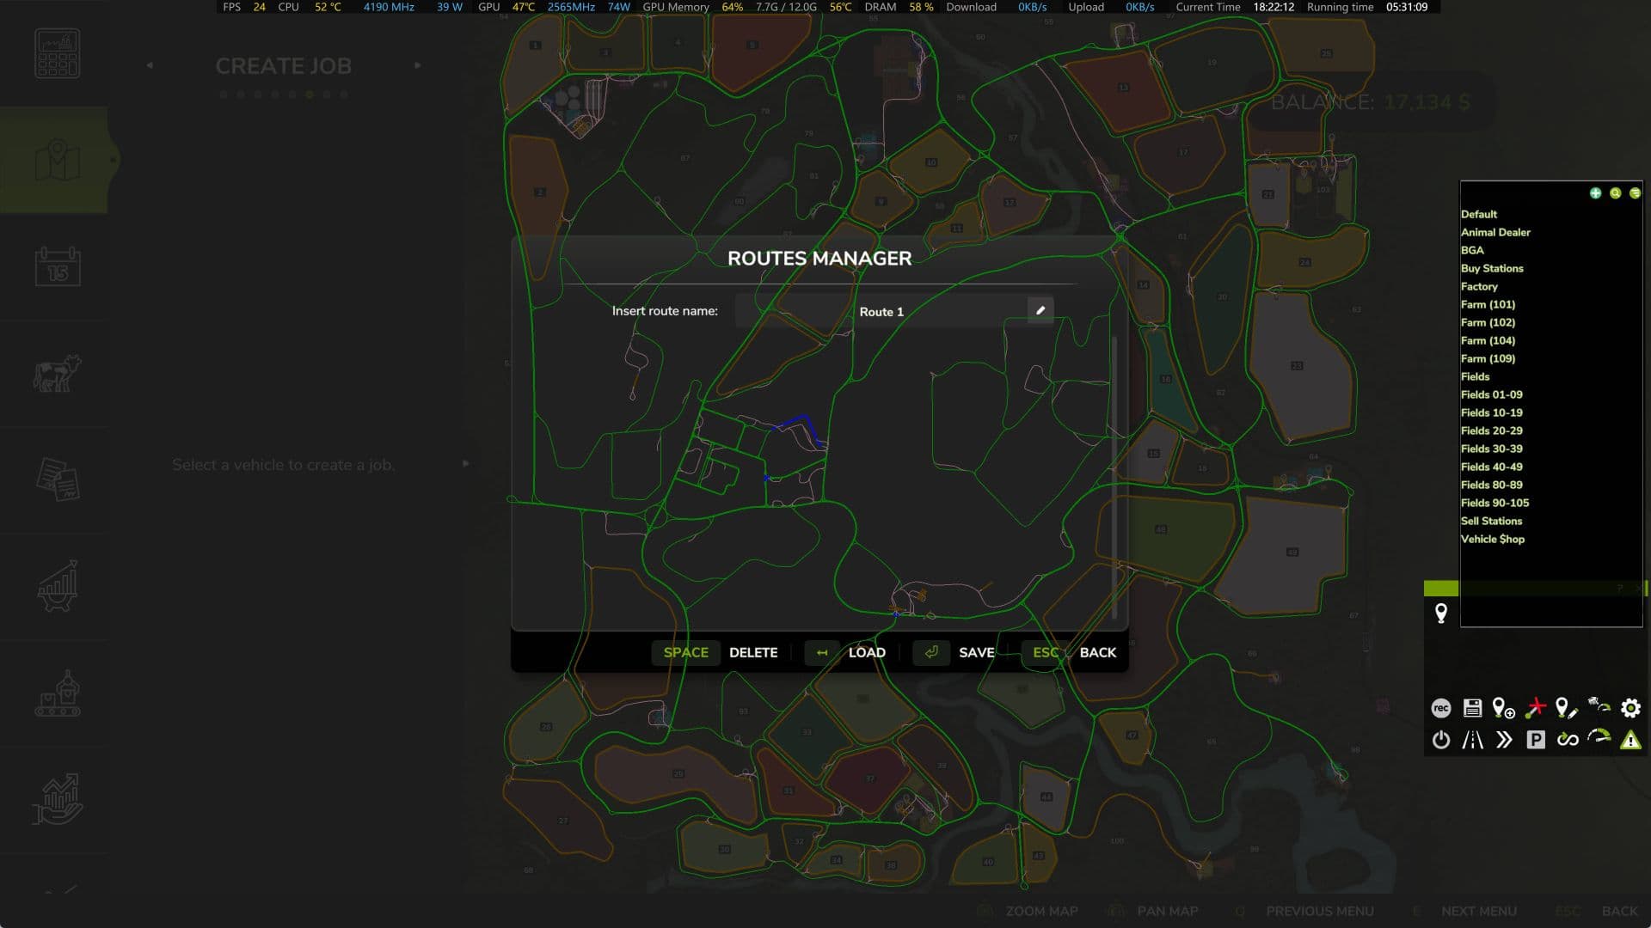1651x928 pixels.
Task: Open the animals cow tab in sidebar
Action: (58, 373)
